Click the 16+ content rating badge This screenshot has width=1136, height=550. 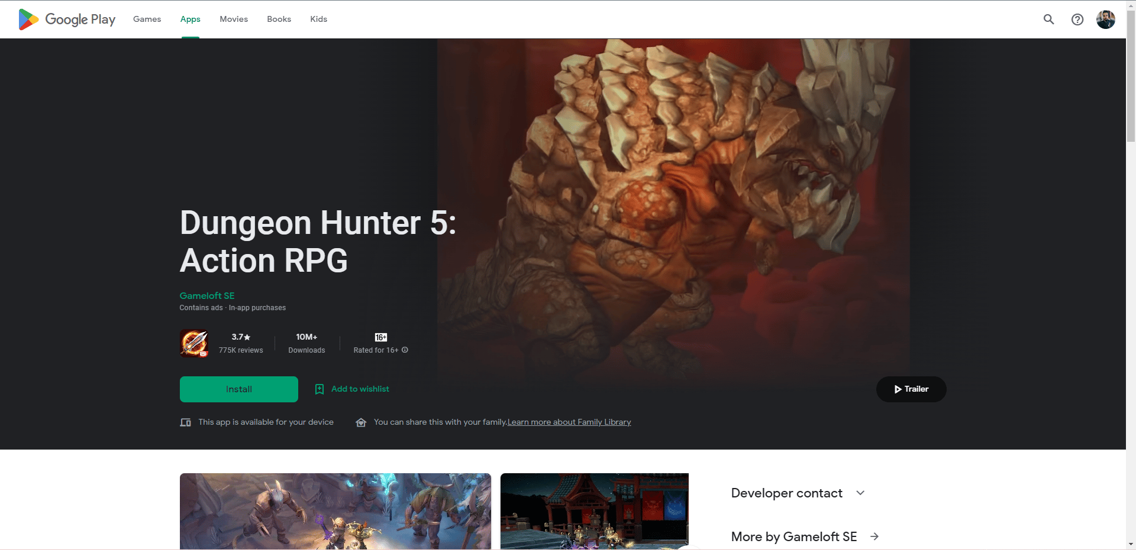click(x=381, y=337)
